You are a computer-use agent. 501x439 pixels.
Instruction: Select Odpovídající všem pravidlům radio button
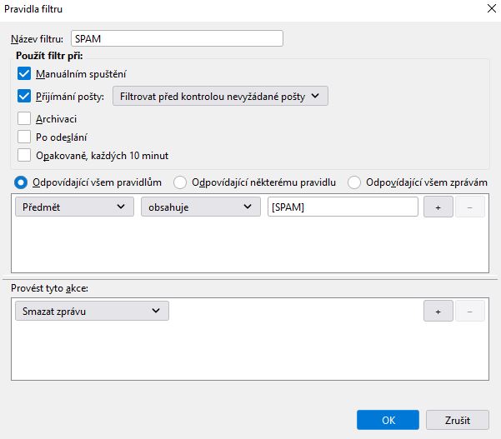[21, 182]
